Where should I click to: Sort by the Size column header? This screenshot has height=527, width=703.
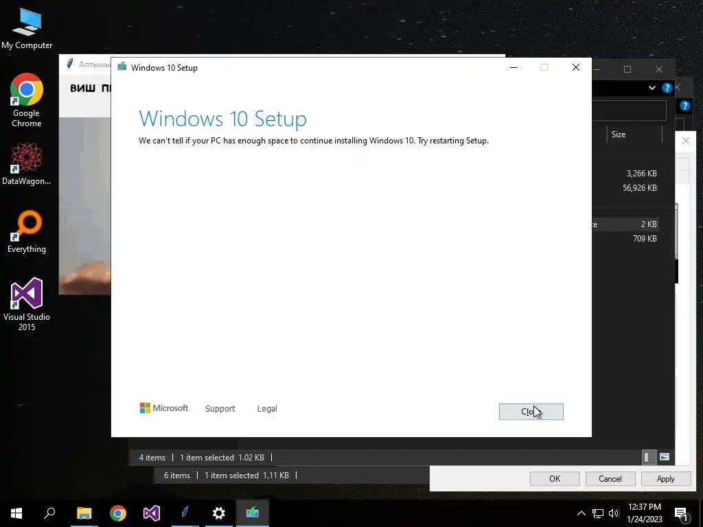click(x=634, y=134)
